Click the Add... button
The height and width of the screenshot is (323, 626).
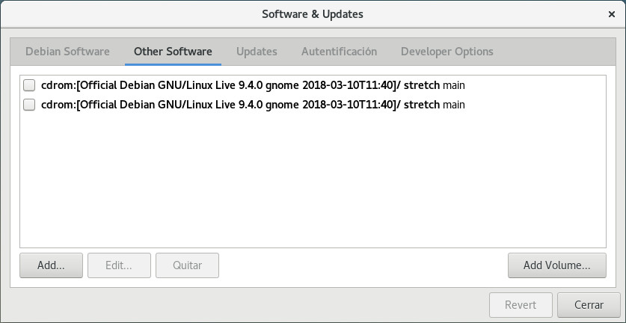[51, 265]
